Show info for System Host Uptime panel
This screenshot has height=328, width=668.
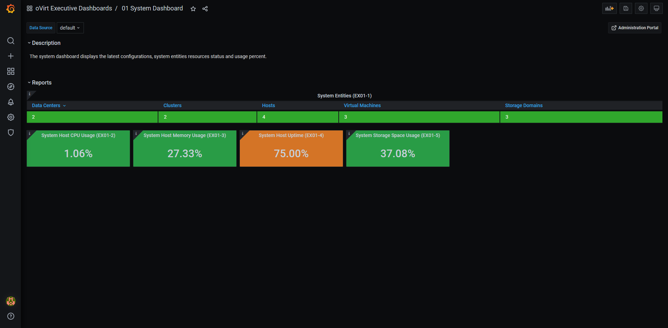pyautogui.click(x=243, y=134)
